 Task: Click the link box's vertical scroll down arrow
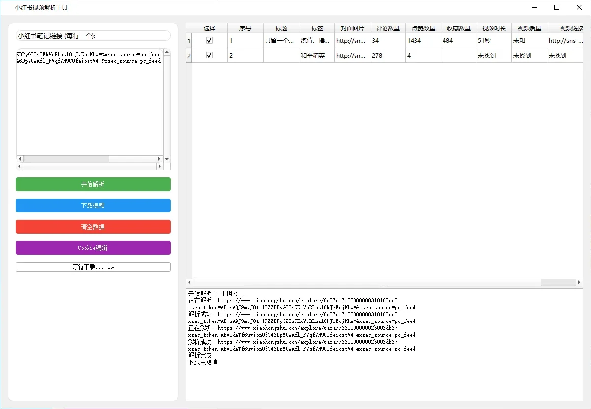tap(167, 159)
